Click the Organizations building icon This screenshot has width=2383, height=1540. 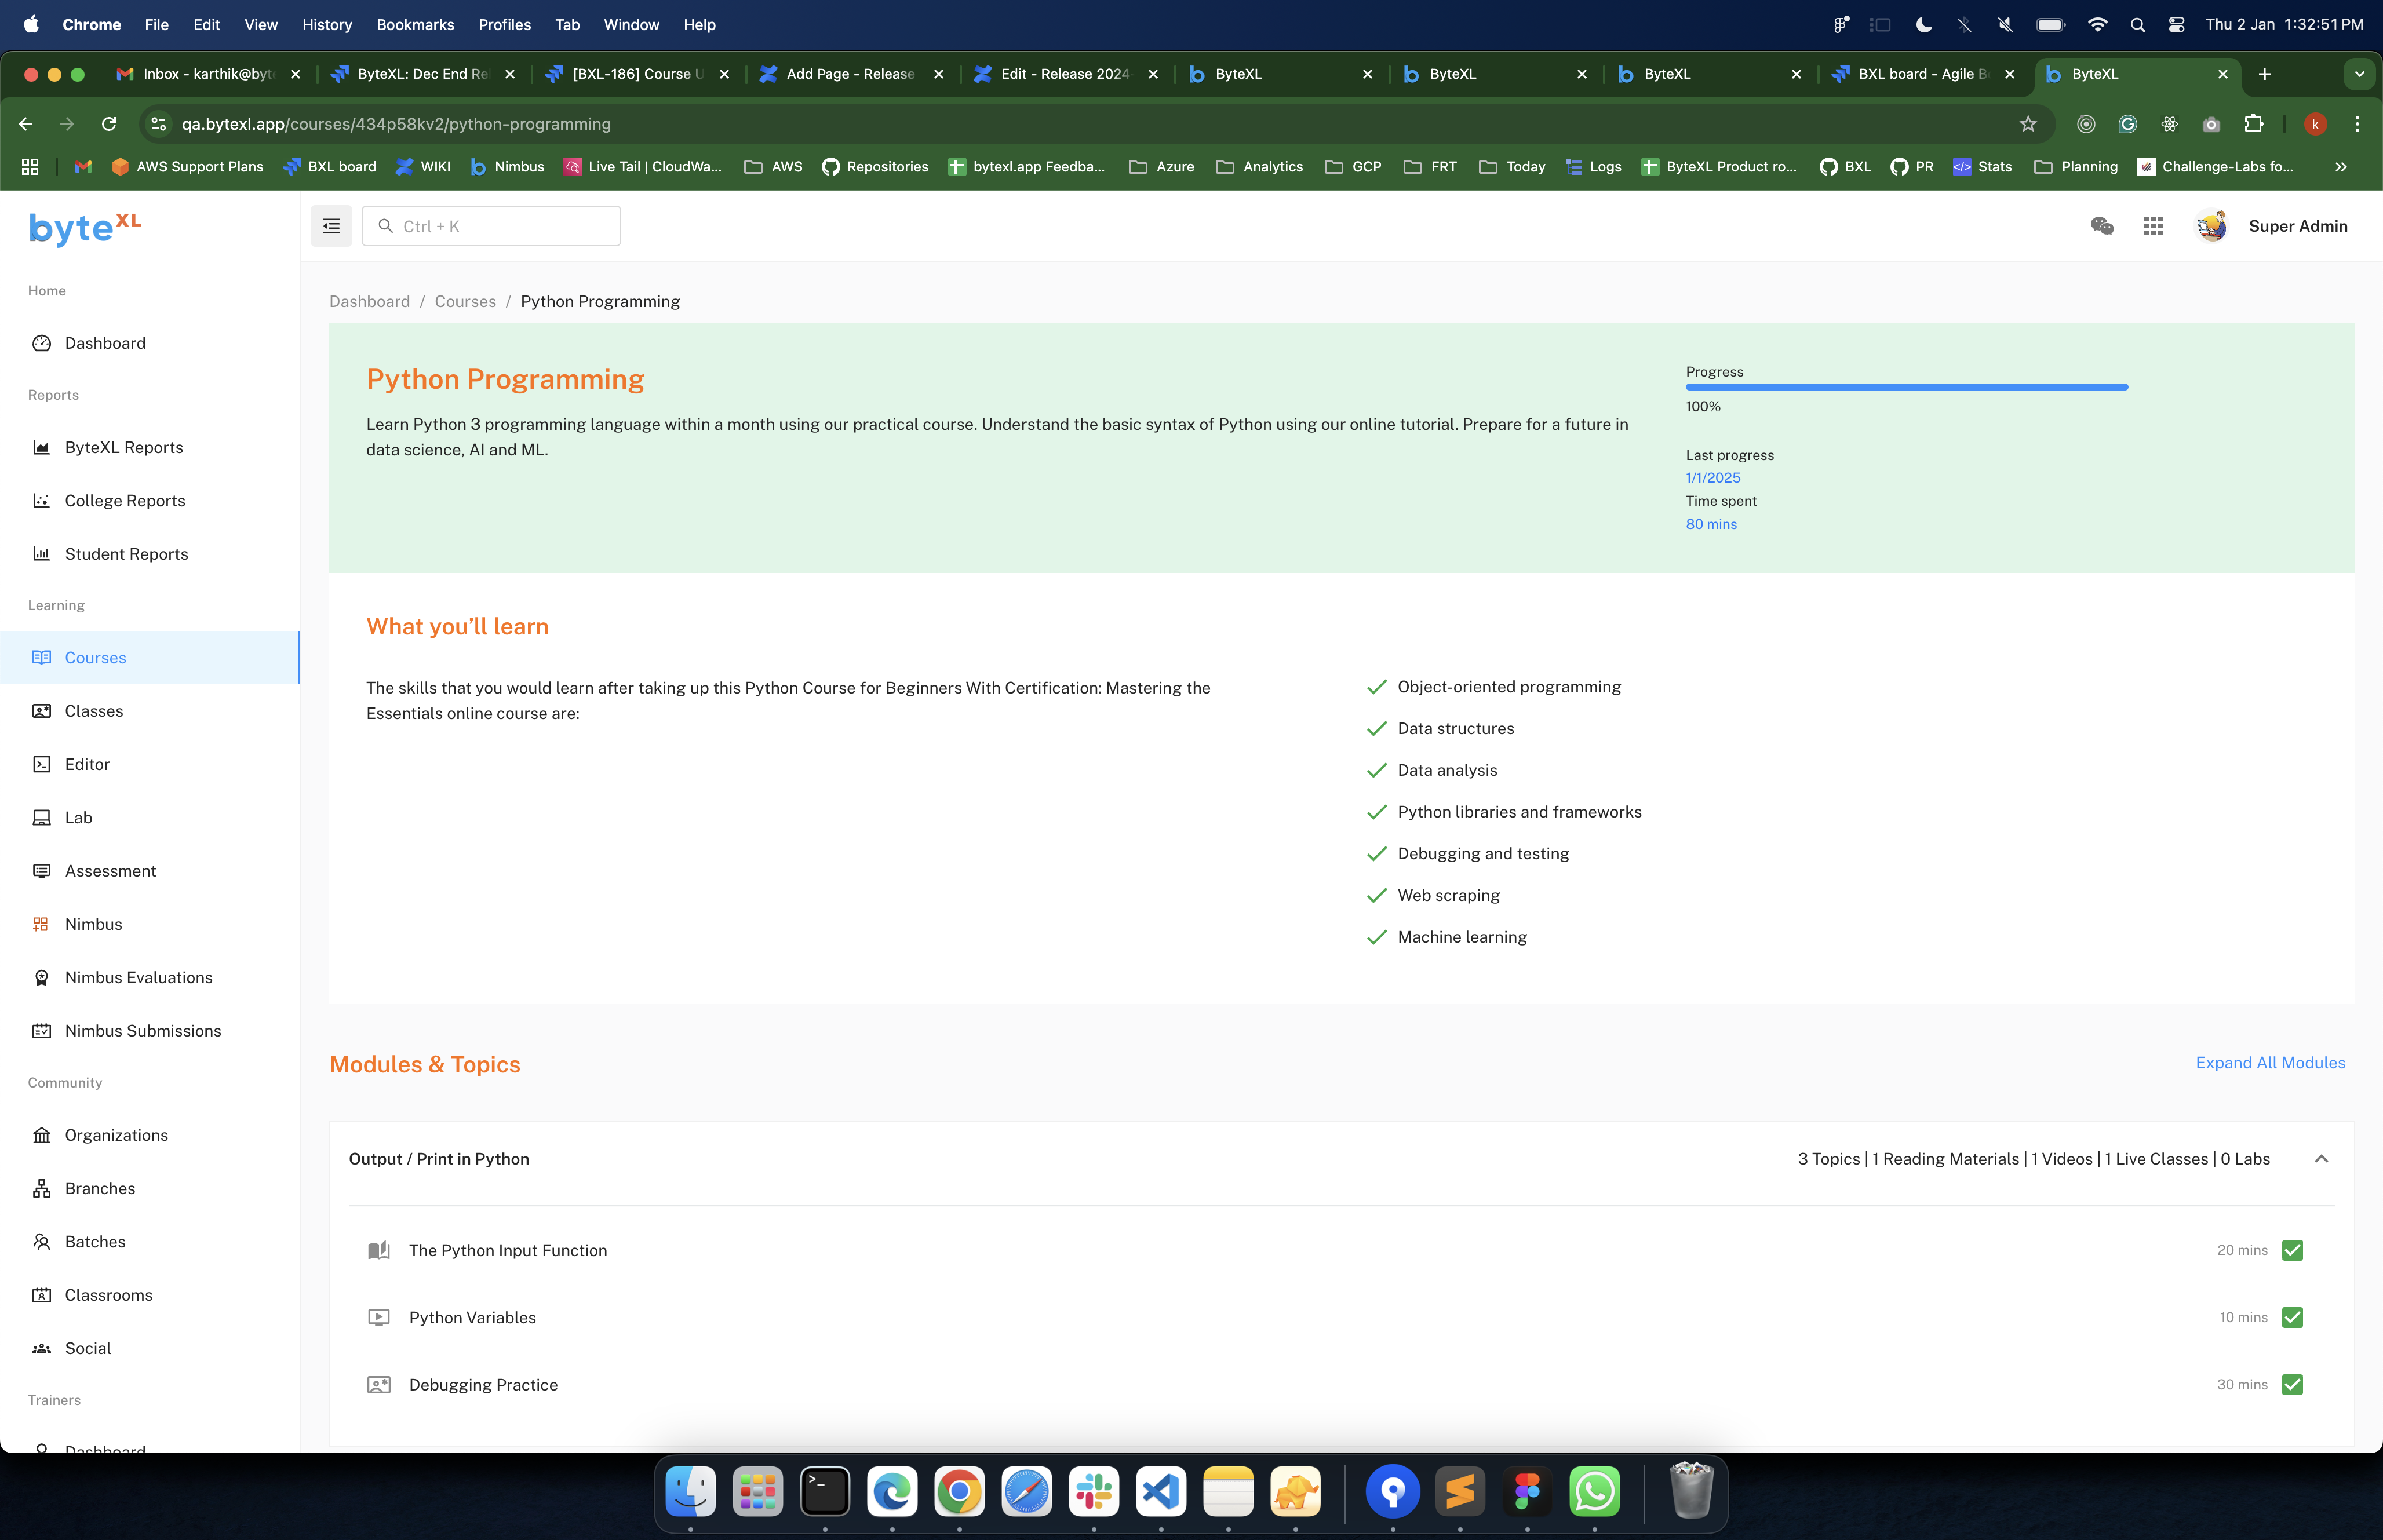[41, 1135]
